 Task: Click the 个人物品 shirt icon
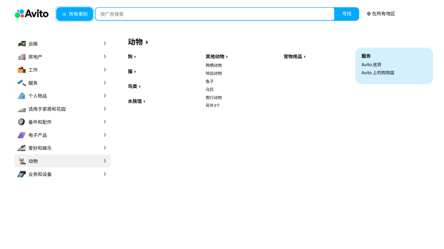(x=21, y=96)
